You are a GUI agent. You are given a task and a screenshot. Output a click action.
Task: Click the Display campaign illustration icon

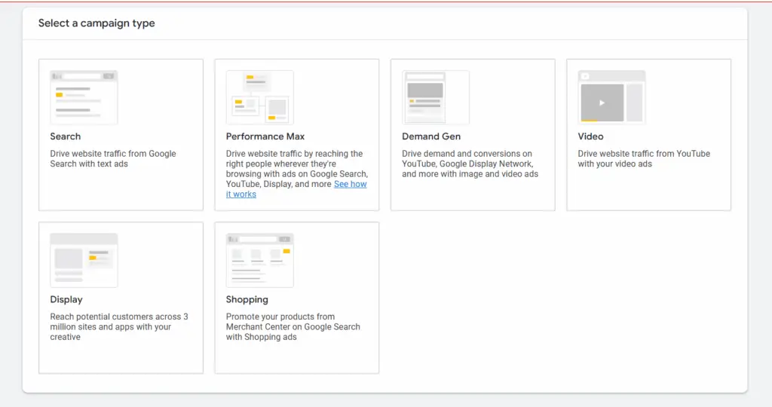(x=84, y=260)
